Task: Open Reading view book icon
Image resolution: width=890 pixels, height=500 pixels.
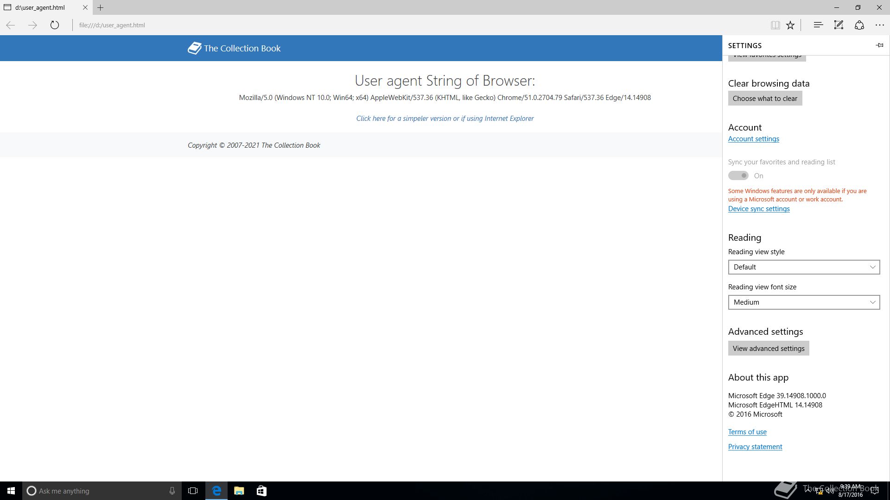Action: pos(775,25)
